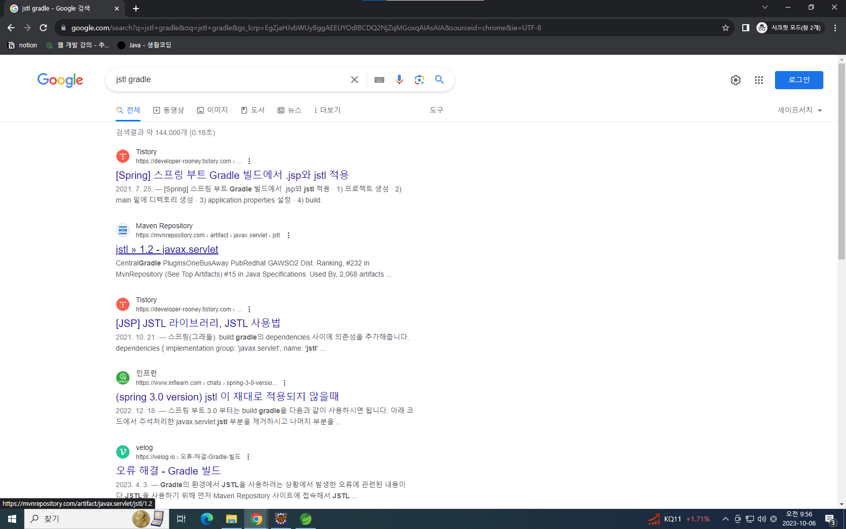This screenshot has width=846, height=529.
Task: Open the on-screen keyboard input tool
Action: [x=379, y=80]
